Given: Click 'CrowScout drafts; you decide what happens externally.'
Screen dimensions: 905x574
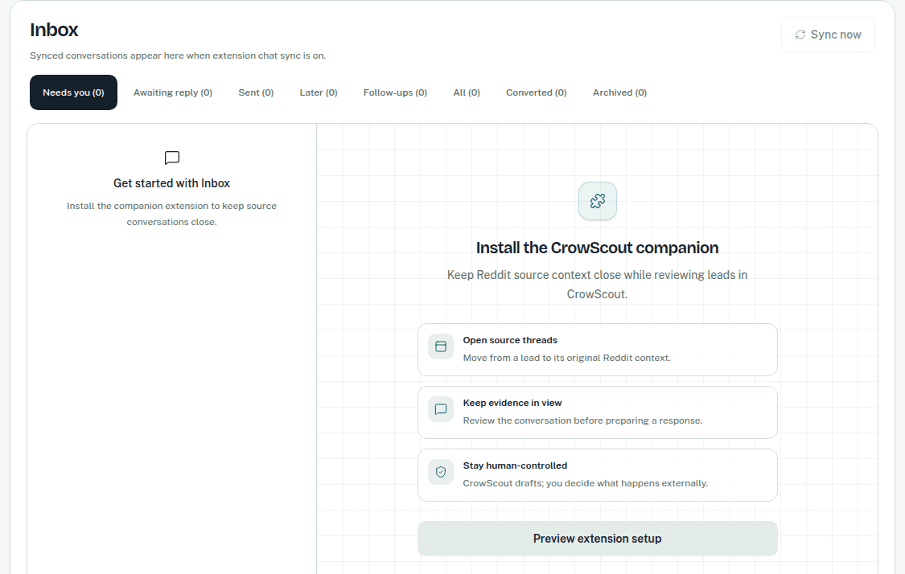Looking at the screenshot, I should click(586, 483).
